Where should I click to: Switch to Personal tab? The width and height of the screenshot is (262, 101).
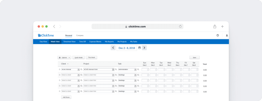click(x=69, y=35)
